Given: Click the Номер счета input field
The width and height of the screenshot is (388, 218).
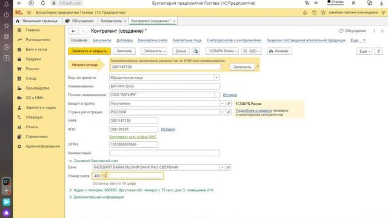Looking at the screenshot, I should tap(128, 176).
